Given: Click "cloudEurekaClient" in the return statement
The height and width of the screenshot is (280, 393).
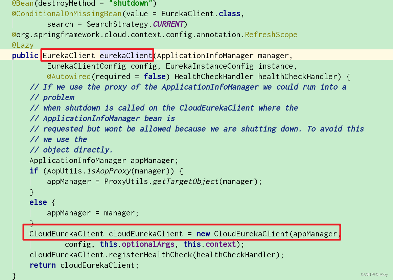Looking at the screenshot, I should click(x=97, y=265).
